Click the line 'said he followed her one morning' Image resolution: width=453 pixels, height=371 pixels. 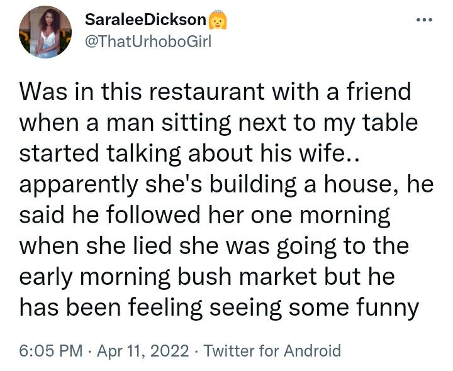[205, 215]
